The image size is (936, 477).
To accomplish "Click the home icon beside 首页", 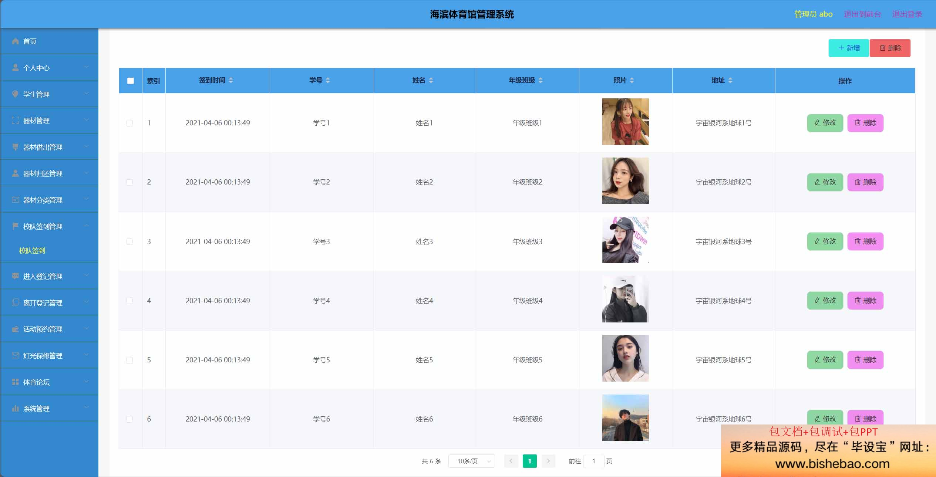I will (15, 41).
